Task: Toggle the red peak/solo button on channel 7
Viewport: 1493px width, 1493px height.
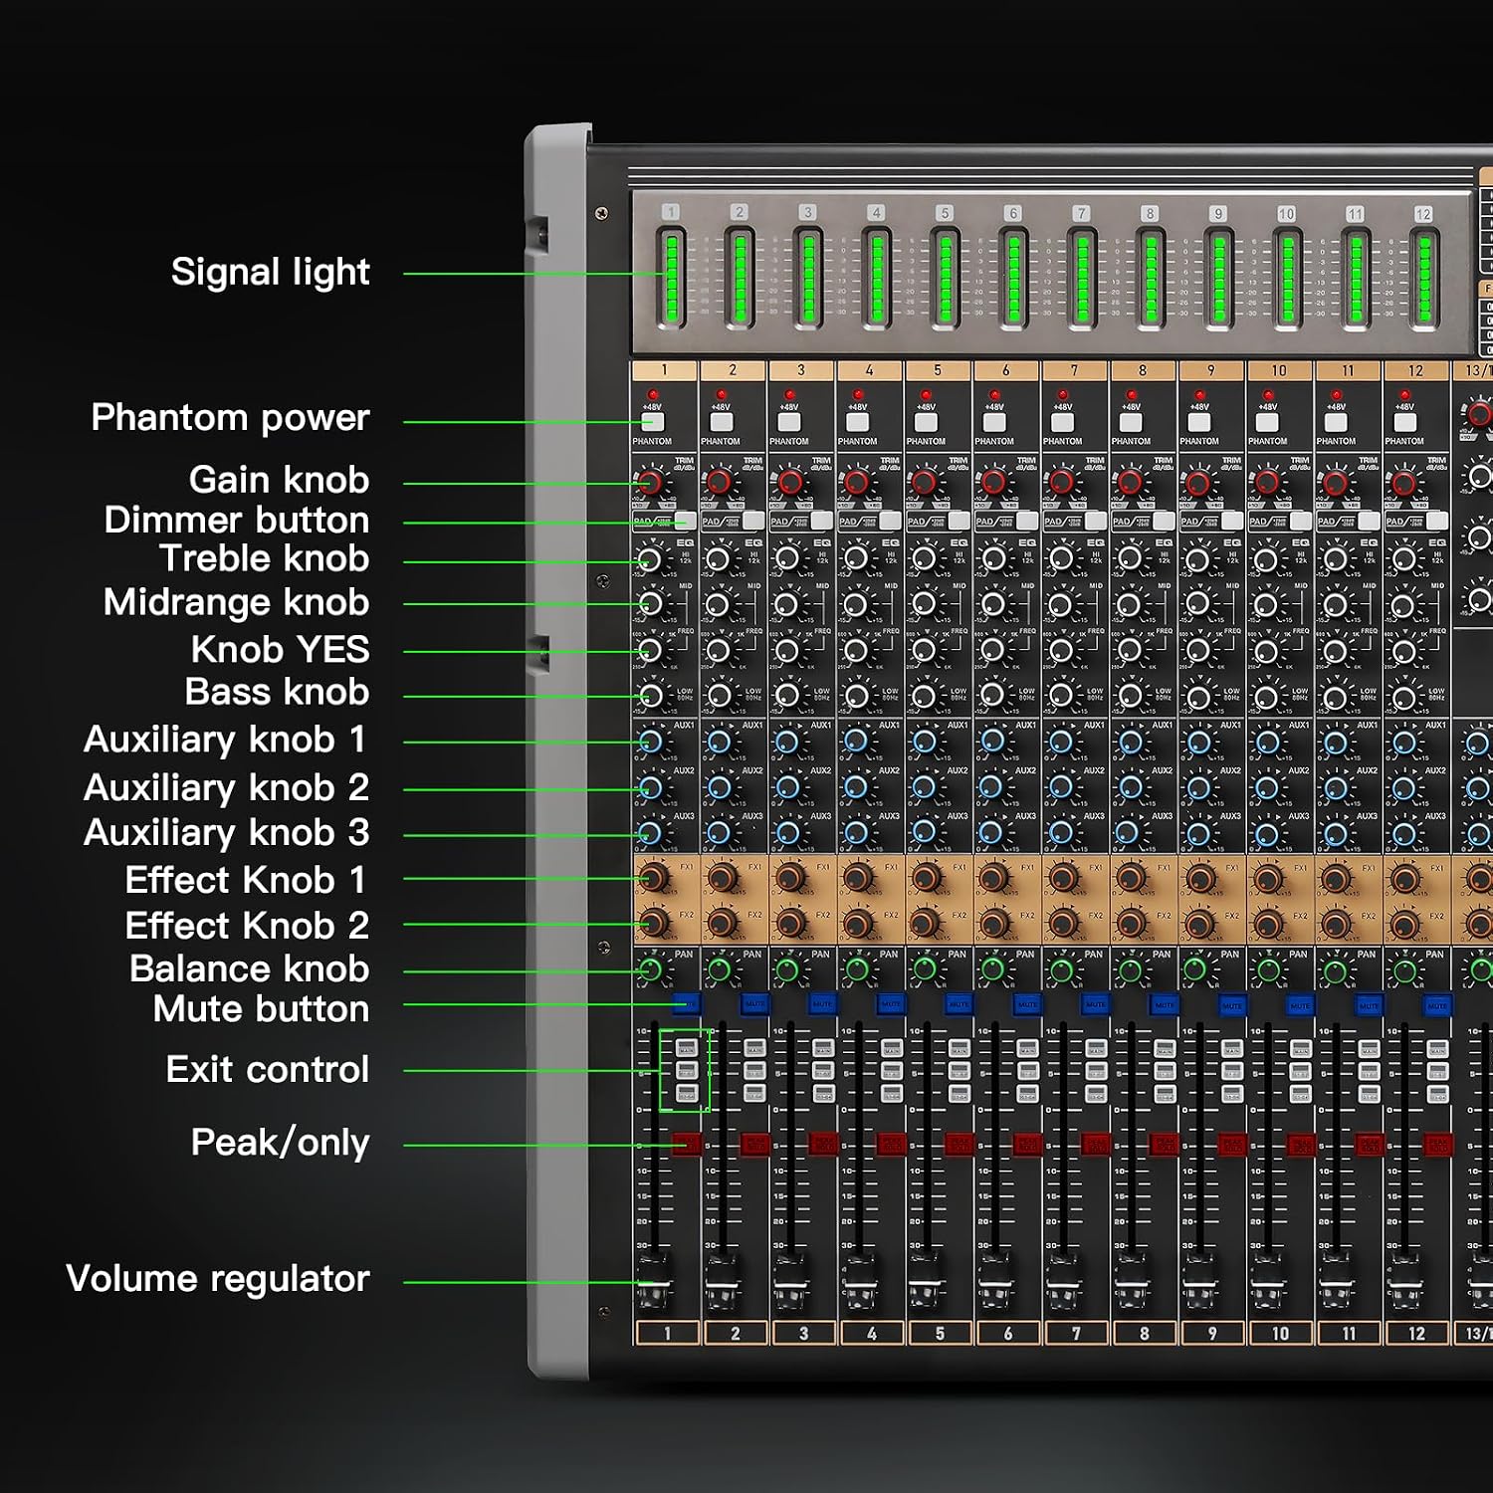Action: 1097,1144
